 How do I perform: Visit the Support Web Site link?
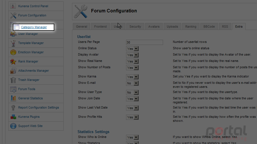tap(30, 126)
